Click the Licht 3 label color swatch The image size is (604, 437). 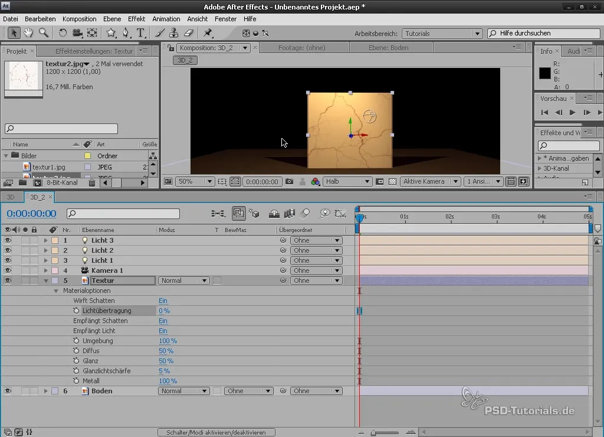coord(55,240)
